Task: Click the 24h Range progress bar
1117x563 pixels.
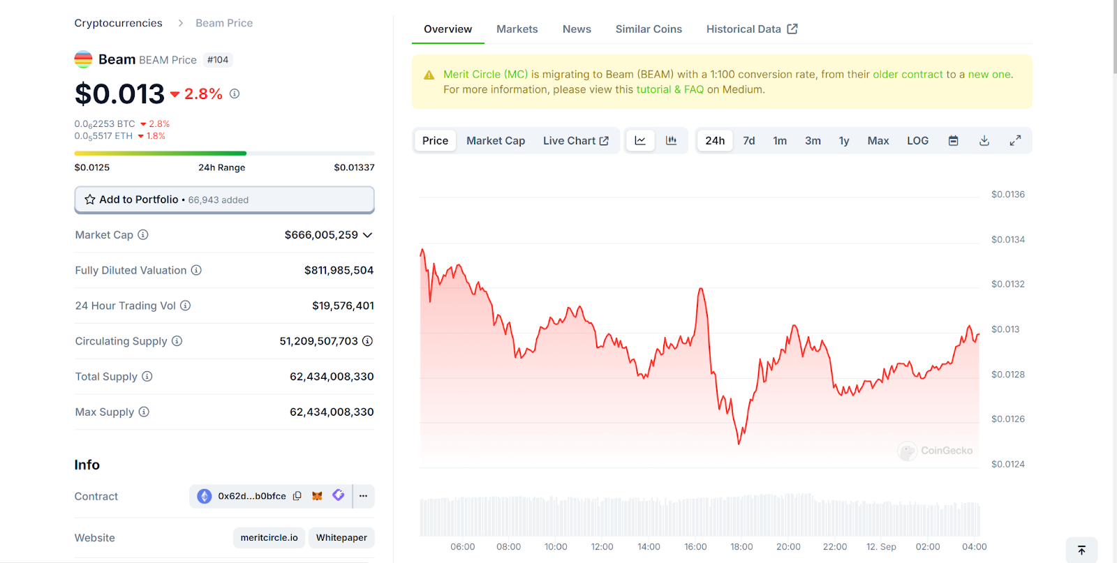Action: point(225,153)
